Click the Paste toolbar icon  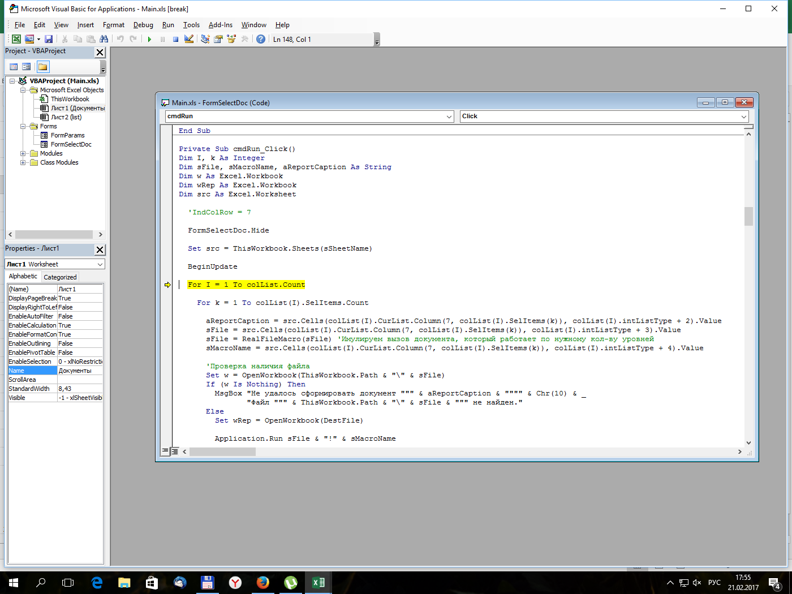click(91, 39)
